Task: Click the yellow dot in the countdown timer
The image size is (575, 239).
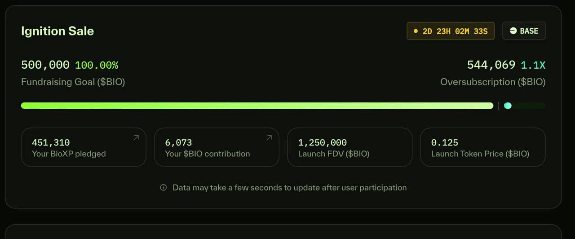Action: click(416, 31)
